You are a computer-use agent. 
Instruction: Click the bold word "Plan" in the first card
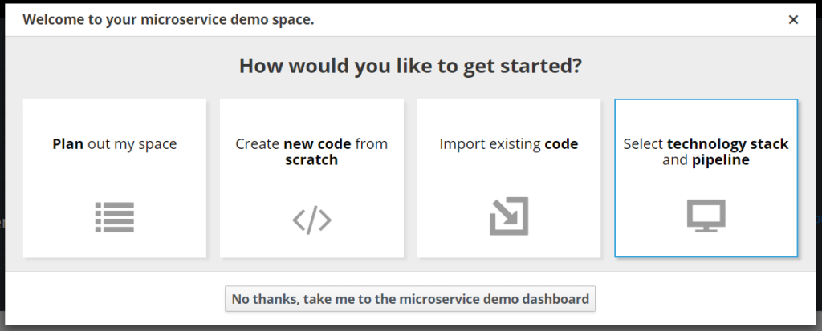[x=68, y=144]
